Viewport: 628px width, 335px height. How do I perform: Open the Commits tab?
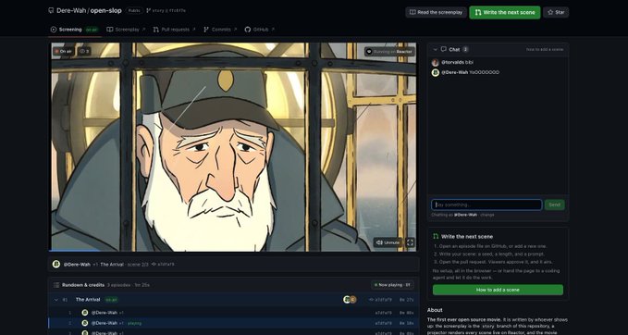[220, 30]
